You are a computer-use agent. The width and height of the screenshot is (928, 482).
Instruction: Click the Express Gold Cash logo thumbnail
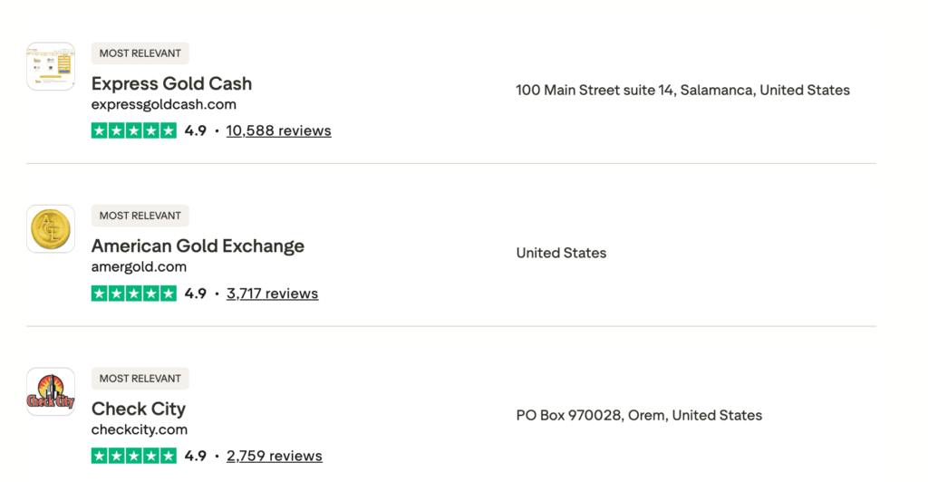(51, 66)
